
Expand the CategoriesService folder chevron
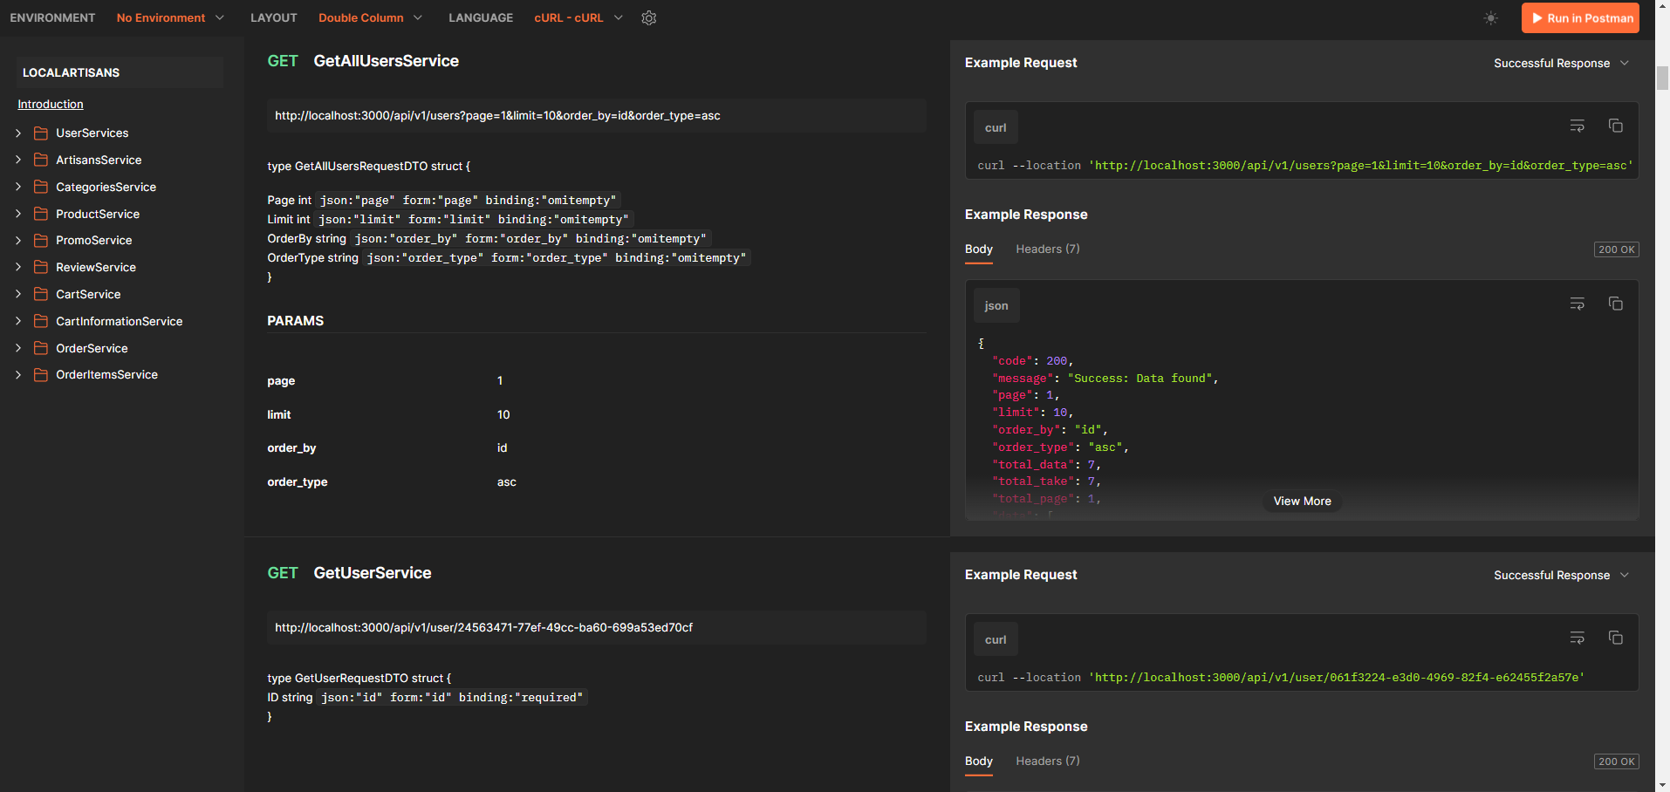click(x=18, y=187)
